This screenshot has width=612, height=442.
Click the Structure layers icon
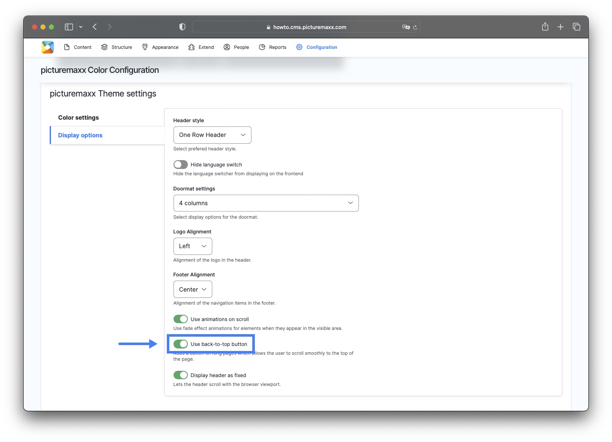104,47
